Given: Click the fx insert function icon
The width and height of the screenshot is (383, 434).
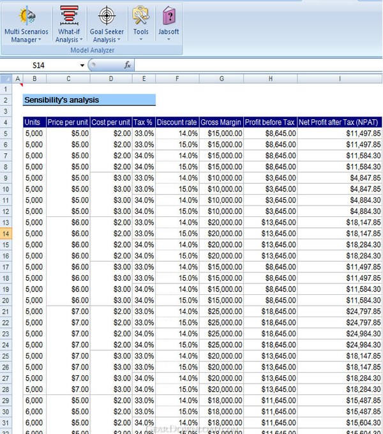Looking at the screenshot, I should (x=127, y=65).
